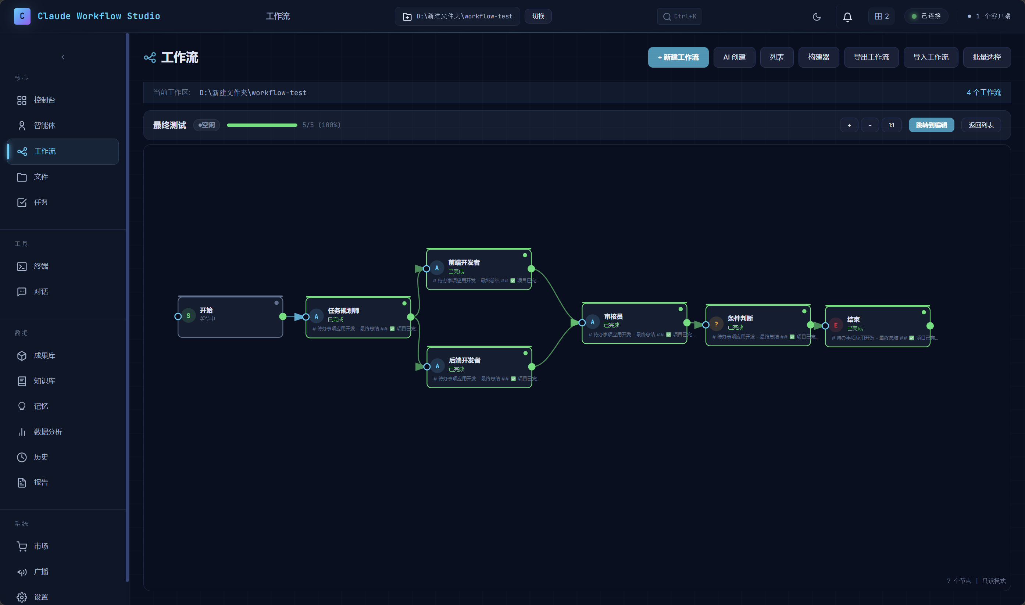The width and height of the screenshot is (1025, 605).
Task: Open the 记忆 bulb icon
Action: click(22, 407)
